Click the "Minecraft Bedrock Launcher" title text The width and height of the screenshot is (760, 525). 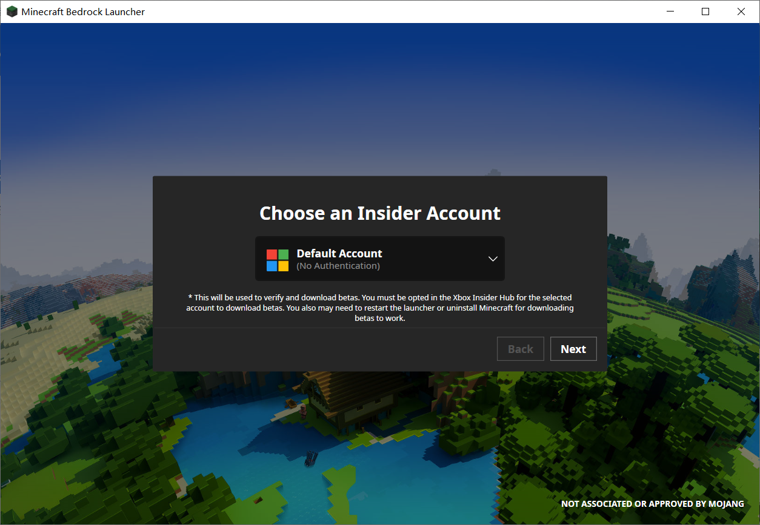(83, 12)
